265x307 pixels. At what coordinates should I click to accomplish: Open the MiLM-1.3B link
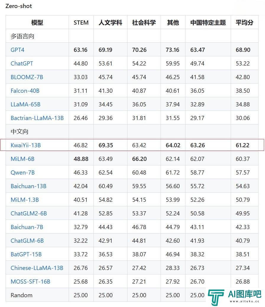point(25,200)
